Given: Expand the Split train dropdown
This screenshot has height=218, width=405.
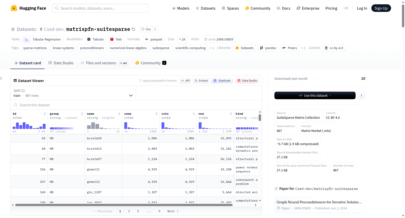Looking at the screenshot, I should pos(73,93).
